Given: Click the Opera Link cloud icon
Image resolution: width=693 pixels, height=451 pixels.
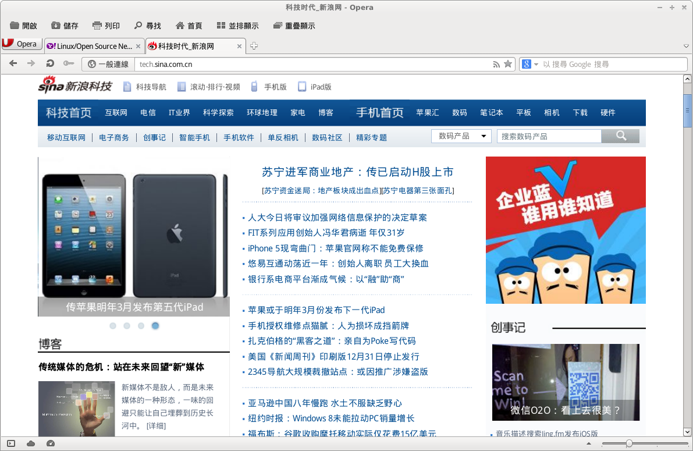Looking at the screenshot, I should pyautogui.click(x=31, y=443).
